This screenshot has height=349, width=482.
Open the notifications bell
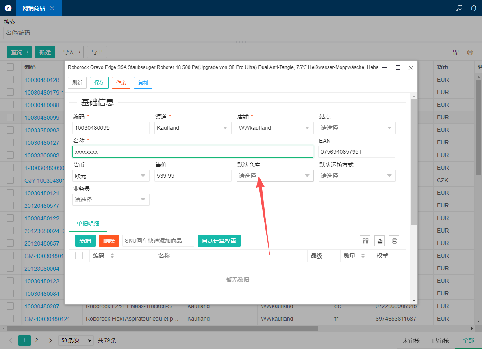[473, 8]
